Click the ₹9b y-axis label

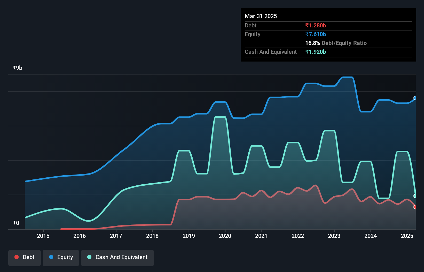tap(17, 68)
